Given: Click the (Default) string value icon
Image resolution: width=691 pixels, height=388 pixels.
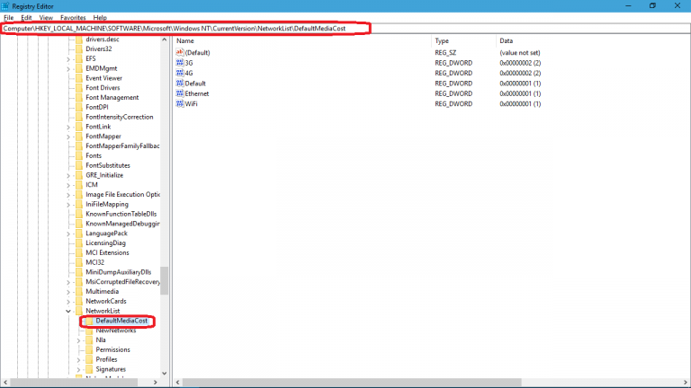Looking at the screenshot, I should (x=178, y=53).
